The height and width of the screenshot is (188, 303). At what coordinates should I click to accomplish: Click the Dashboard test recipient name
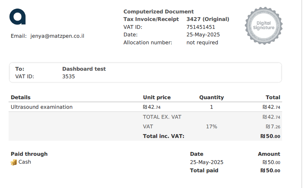coord(84,69)
